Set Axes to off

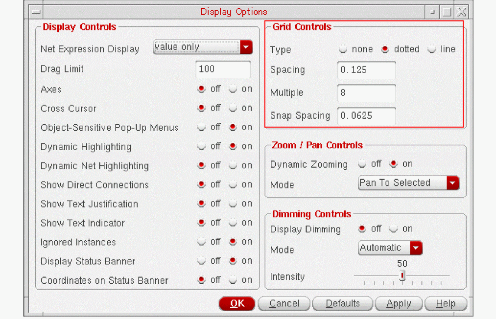tap(201, 89)
